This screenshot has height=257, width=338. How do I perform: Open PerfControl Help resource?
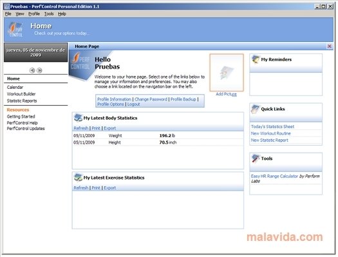22,122
